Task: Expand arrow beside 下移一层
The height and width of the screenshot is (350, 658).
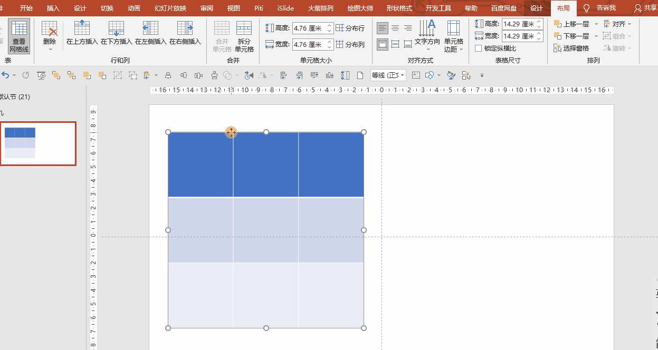Action: pos(596,36)
